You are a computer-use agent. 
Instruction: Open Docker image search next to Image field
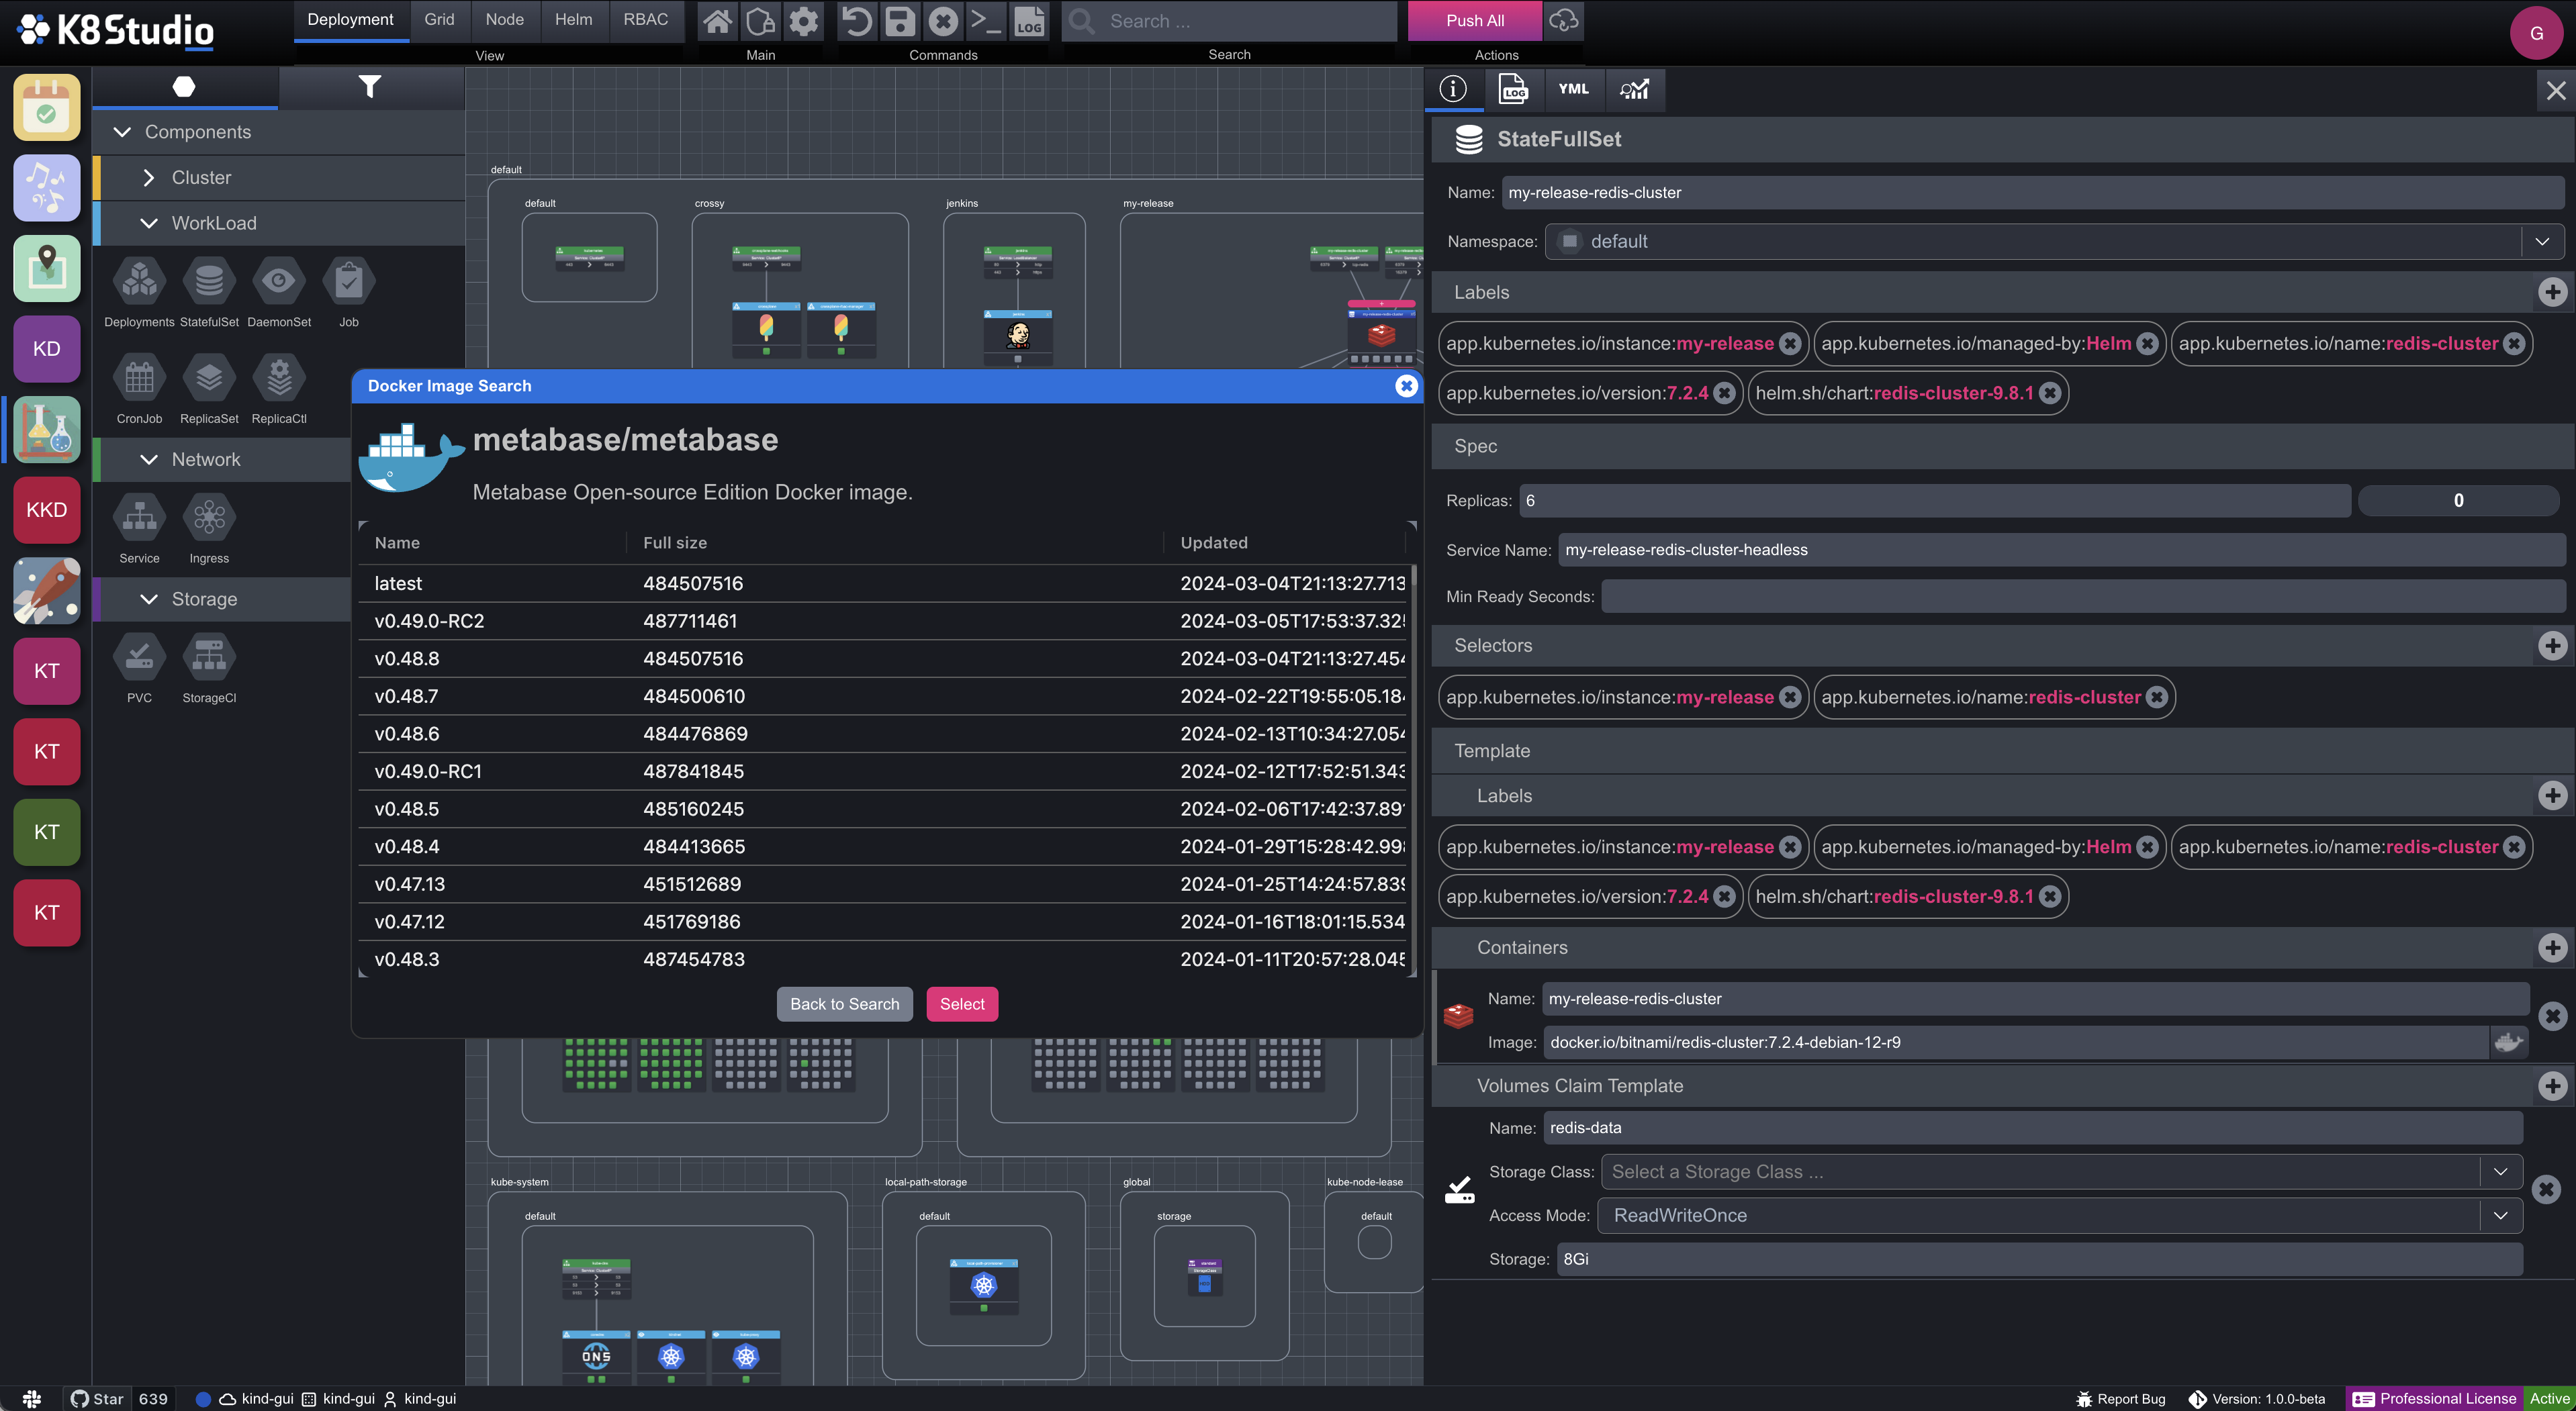pos(2508,1042)
